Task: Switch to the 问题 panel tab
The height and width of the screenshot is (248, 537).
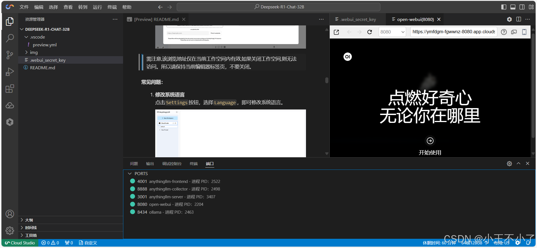Action: point(134,164)
